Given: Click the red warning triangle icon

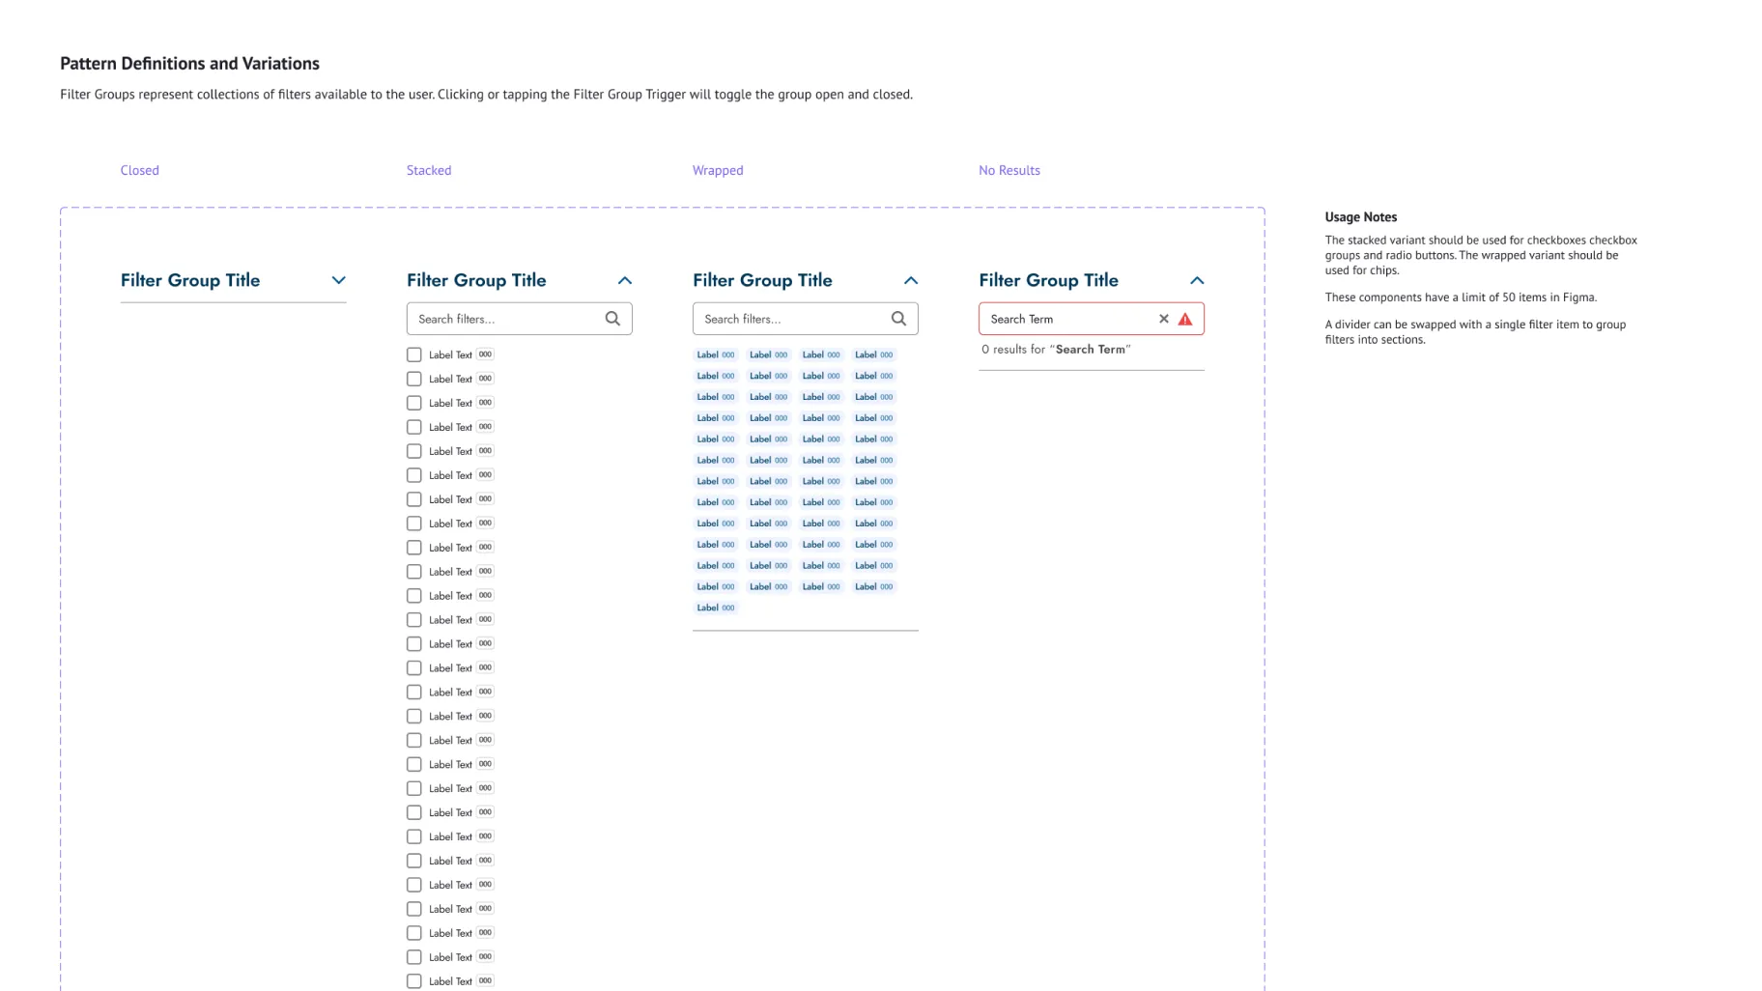Looking at the screenshot, I should click(1185, 319).
